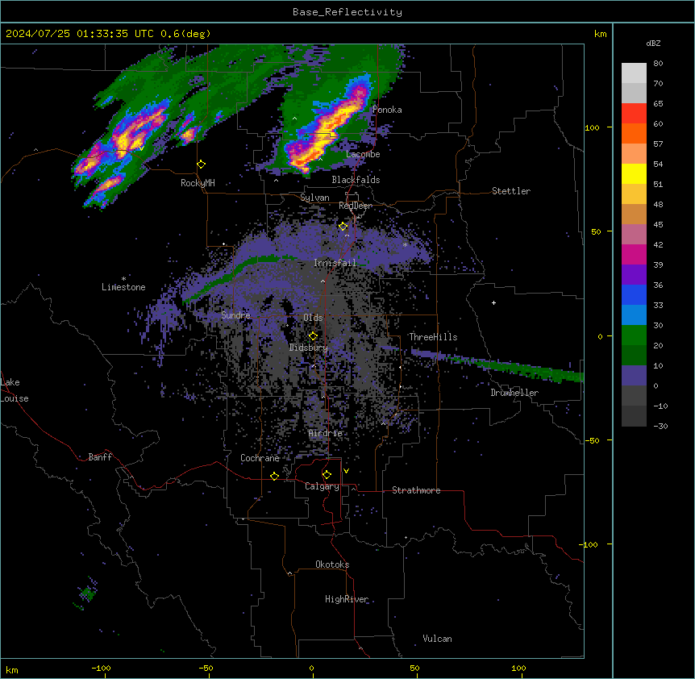This screenshot has height=679, width=695.
Task: Select the white-gray 80-70 dBZ swatch at top
Action: [x=634, y=73]
